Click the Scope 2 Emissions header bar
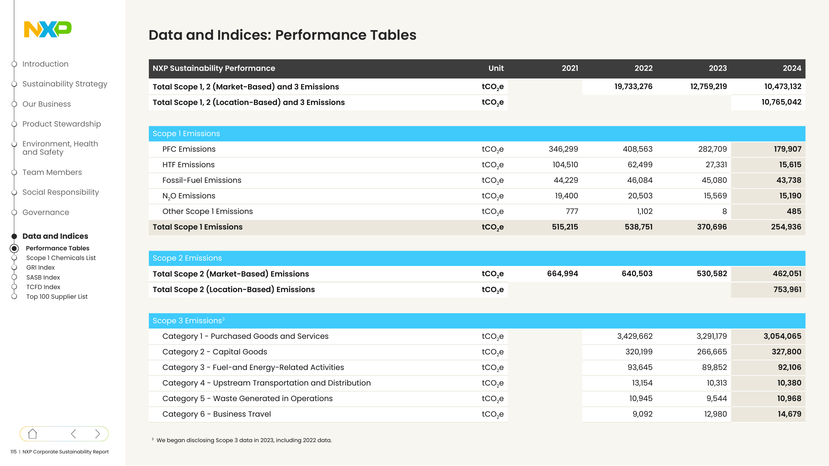829x466 pixels. tap(477, 258)
